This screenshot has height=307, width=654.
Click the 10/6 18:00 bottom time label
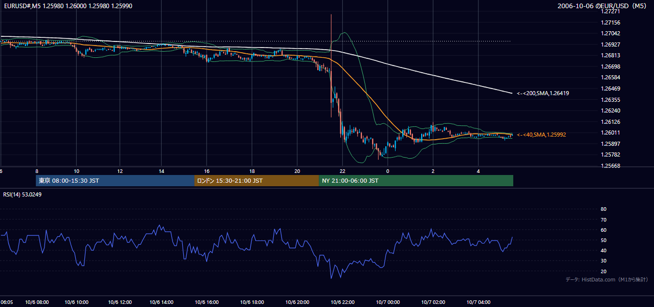point(252,302)
